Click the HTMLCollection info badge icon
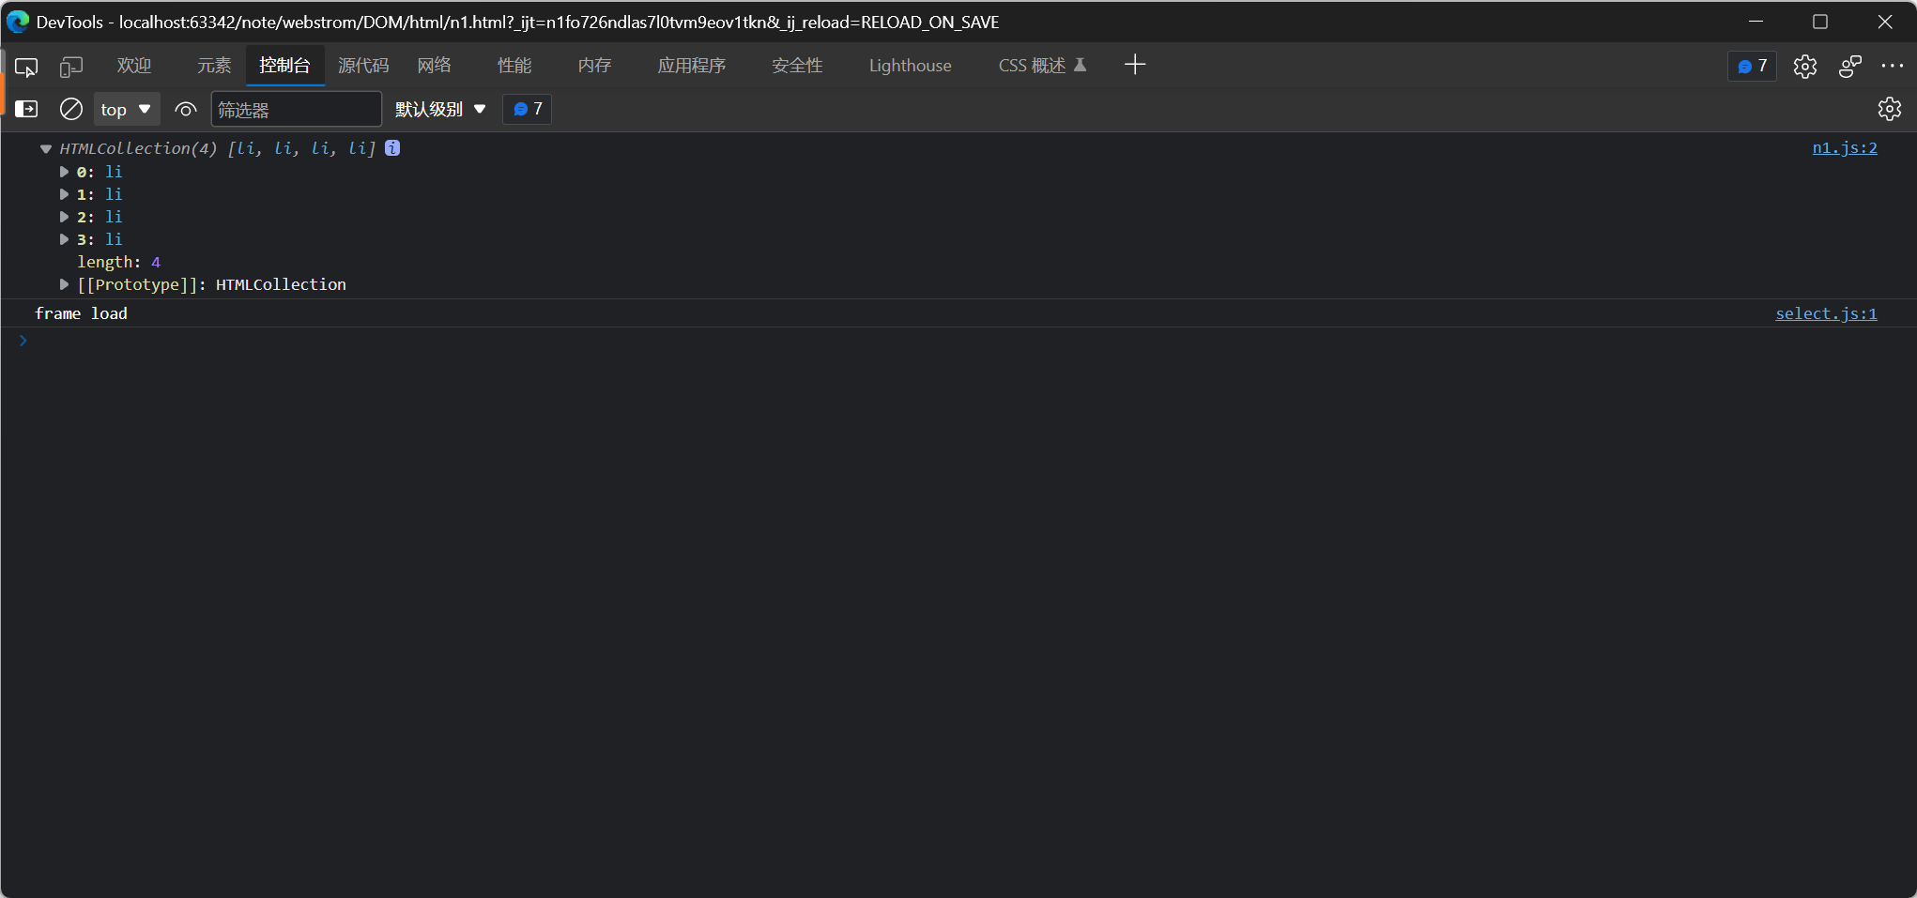 (x=392, y=148)
